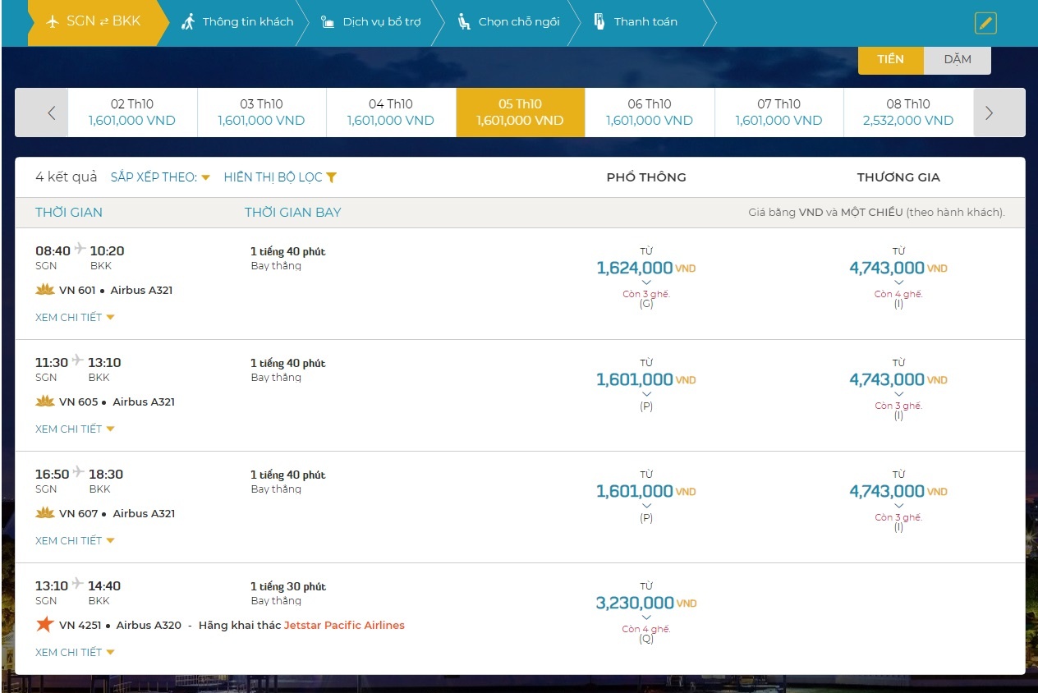The image size is (1038, 693).
Task: Open the SẮP XẾP THEO sort dropdown
Action: [x=160, y=177]
